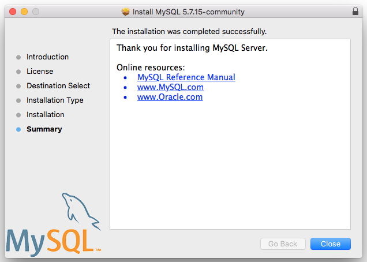Select the License step in the sidebar
This screenshot has height=262, width=367.
(40, 72)
